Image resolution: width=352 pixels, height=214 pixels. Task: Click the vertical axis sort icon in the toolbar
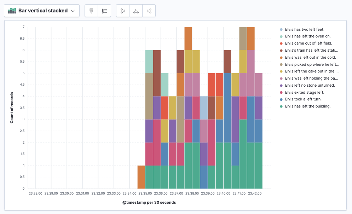pyautogui.click(x=122, y=11)
